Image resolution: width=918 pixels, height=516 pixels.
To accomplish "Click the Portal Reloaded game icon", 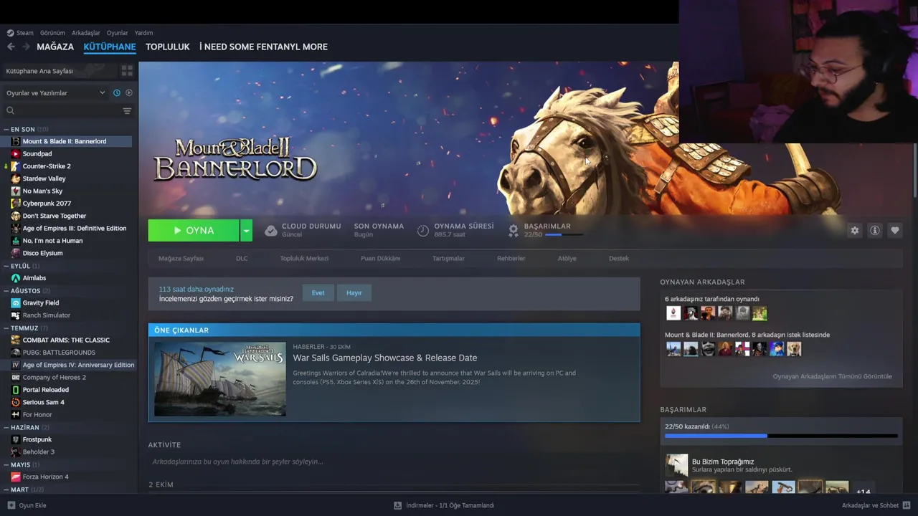I will (16, 390).
